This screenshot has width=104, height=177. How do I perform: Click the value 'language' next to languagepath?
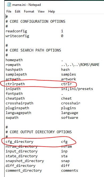70,113
